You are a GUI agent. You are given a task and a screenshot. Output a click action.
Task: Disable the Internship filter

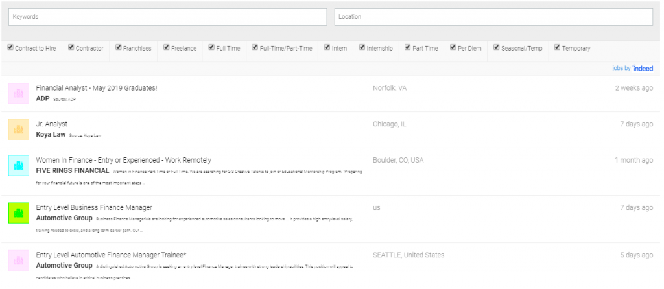pyautogui.click(x=362, y=47)
